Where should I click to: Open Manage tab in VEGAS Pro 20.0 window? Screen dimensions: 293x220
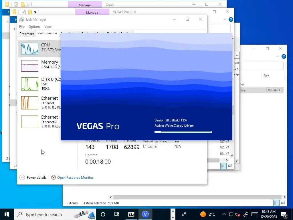click(92, 12)
